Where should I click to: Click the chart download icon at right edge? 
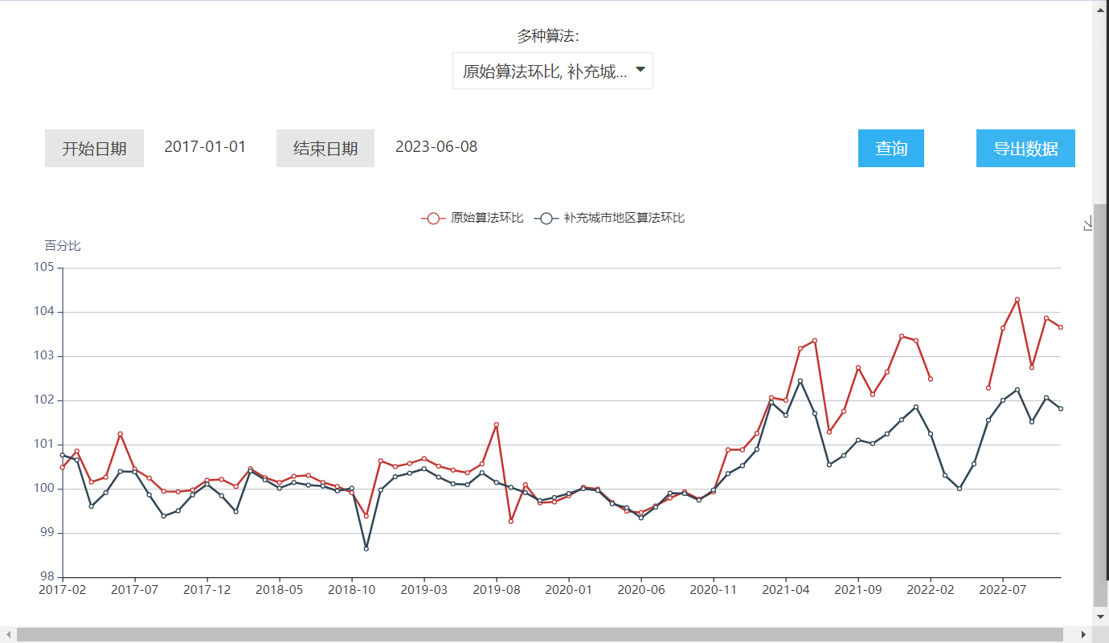point(1088,223)
